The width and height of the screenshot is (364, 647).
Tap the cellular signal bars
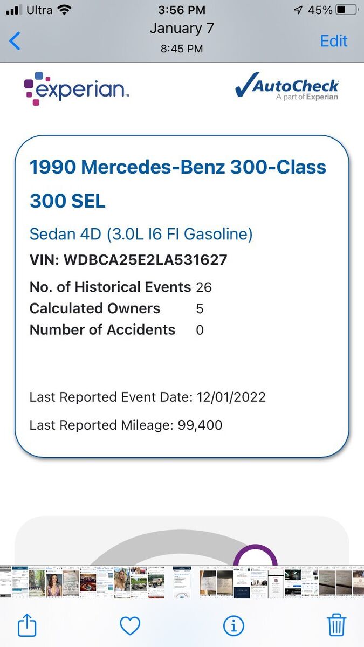click(x=14, y=10)
